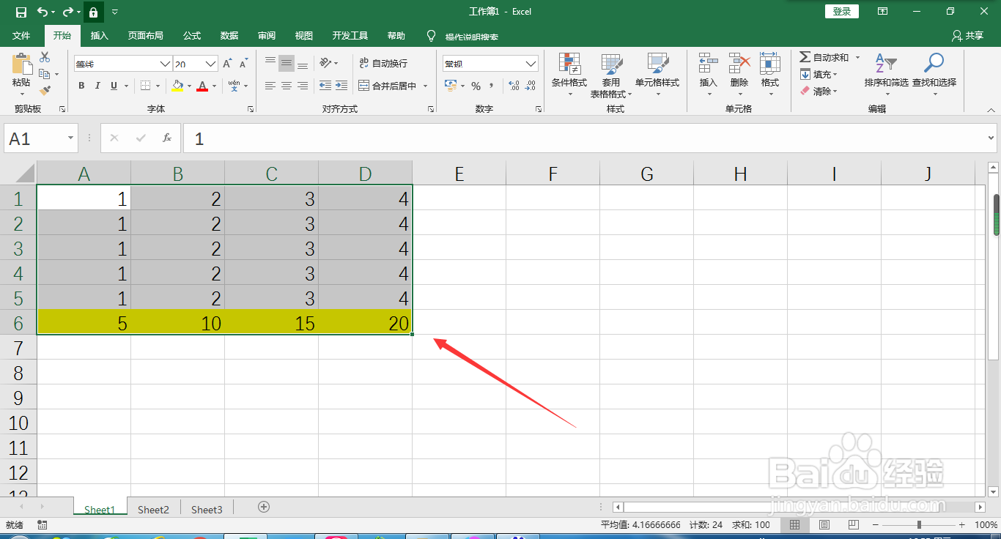Image resolution: width=1001 pixels, height=539 pixels.
Task: Click the Save icon in quick access toolbar
Action: pyautogui.click(x=21, y=12)
